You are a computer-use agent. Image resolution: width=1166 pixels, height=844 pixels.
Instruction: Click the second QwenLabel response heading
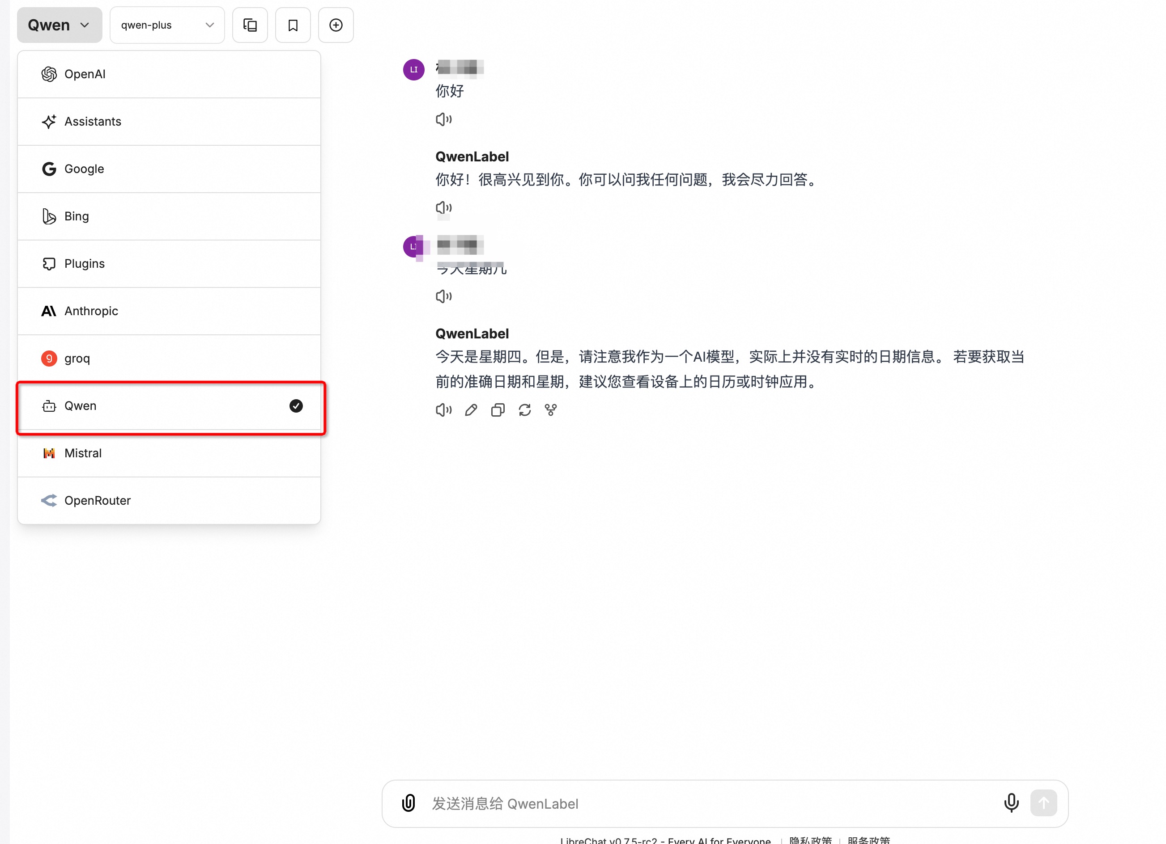pos(472,334)
